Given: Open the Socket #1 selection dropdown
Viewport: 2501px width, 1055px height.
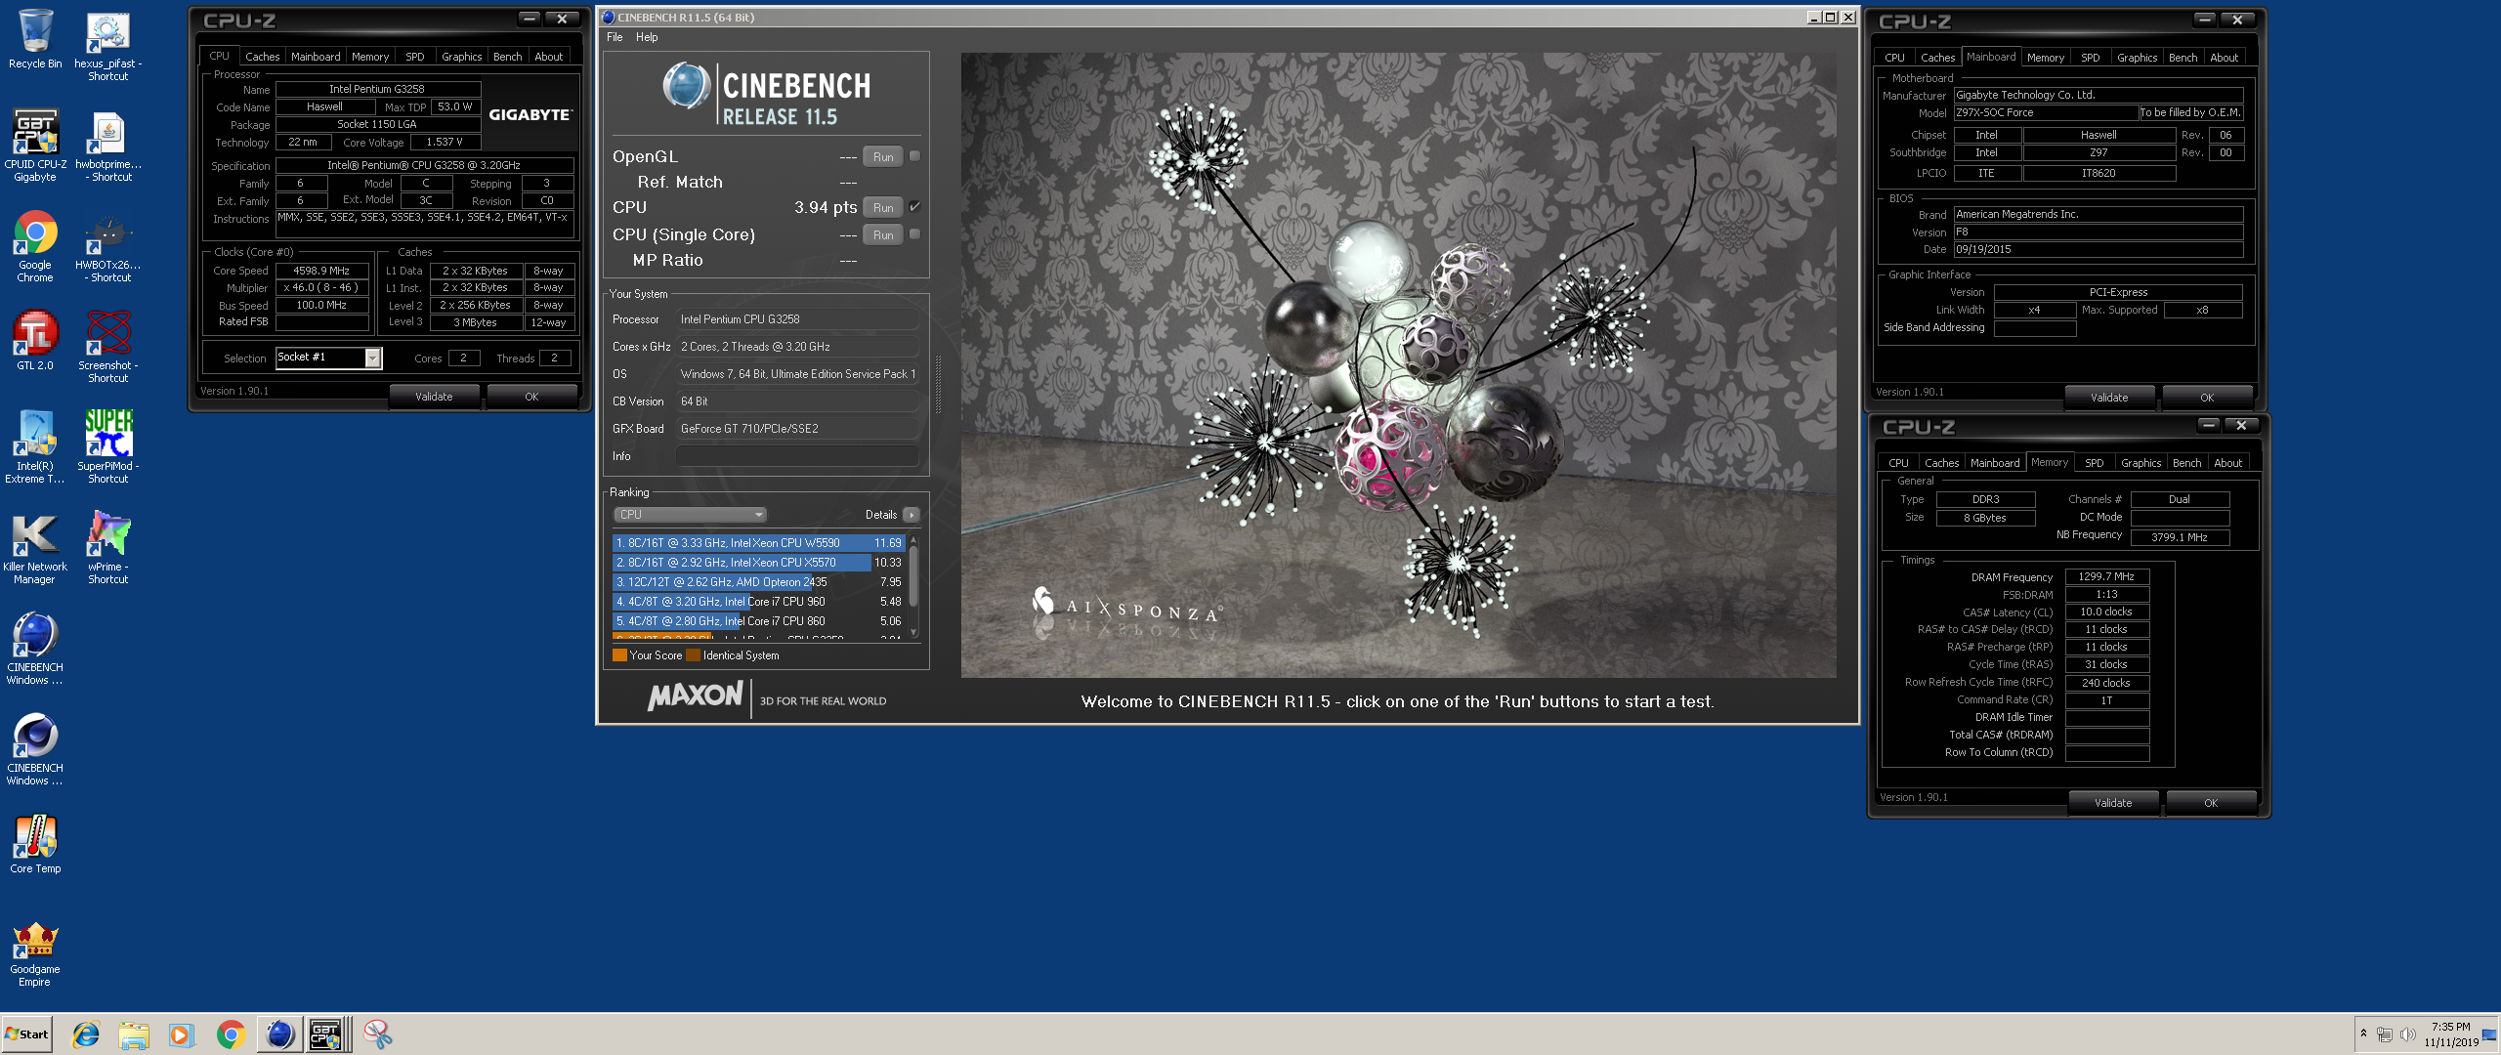Looking at the screenshot, I should coord(372,359).
